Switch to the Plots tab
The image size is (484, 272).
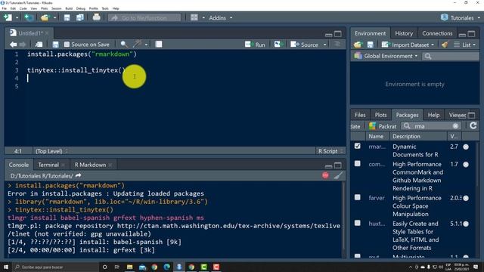[380, 115]
